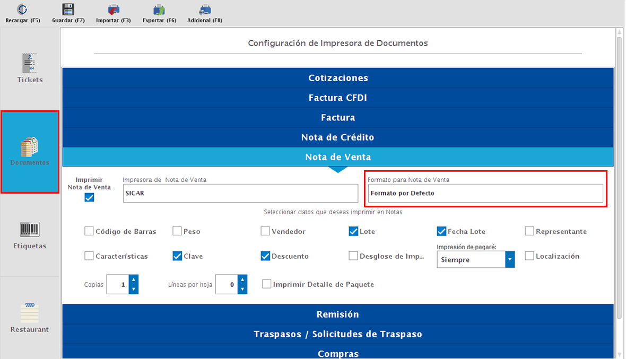The image size is (626, 359).
Task: Click the Adicional (F8) toolbar icon
Action: click(204, 13)
